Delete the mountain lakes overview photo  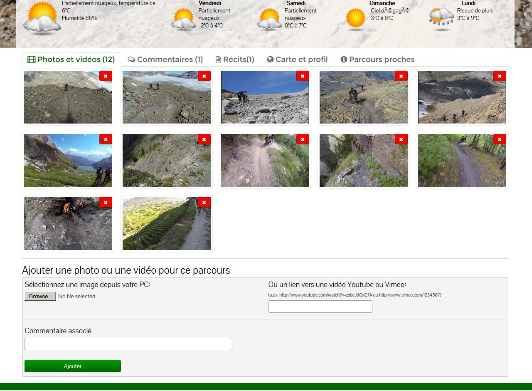click(500, 76)
